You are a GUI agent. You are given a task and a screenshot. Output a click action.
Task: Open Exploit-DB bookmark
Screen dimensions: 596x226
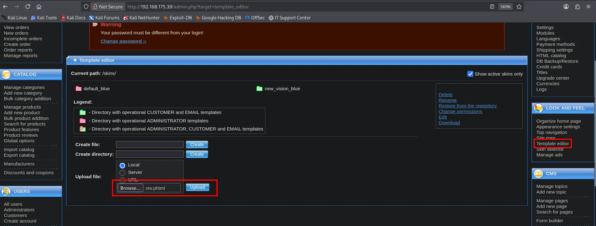coord(177,18)
